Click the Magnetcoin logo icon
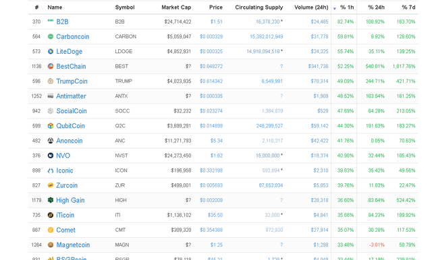432x260 pixels. [x=51, y=245]
